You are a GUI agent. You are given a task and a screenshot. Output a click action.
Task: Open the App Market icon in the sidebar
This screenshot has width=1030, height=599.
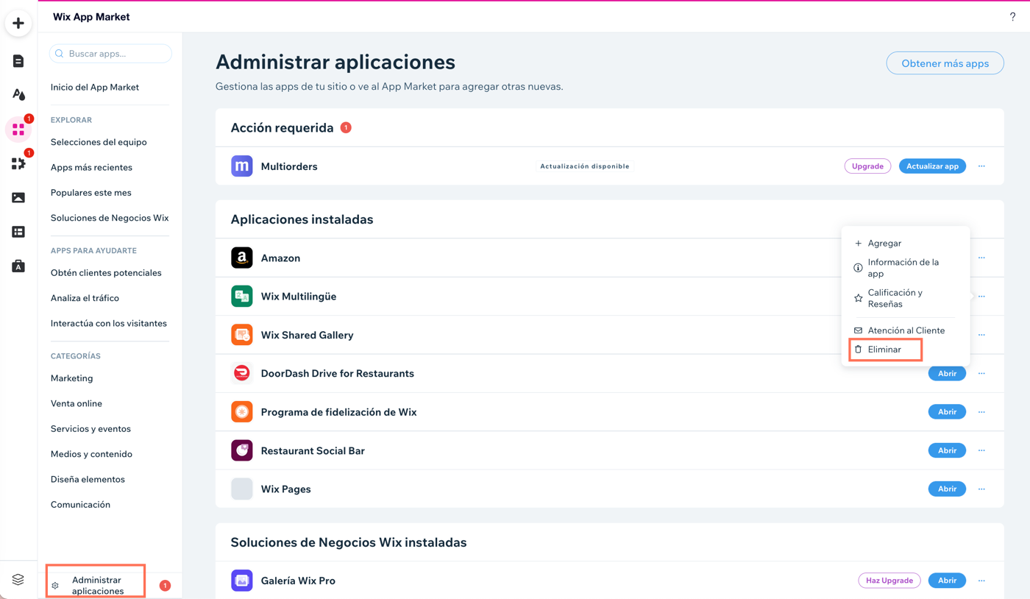(18, 129)
